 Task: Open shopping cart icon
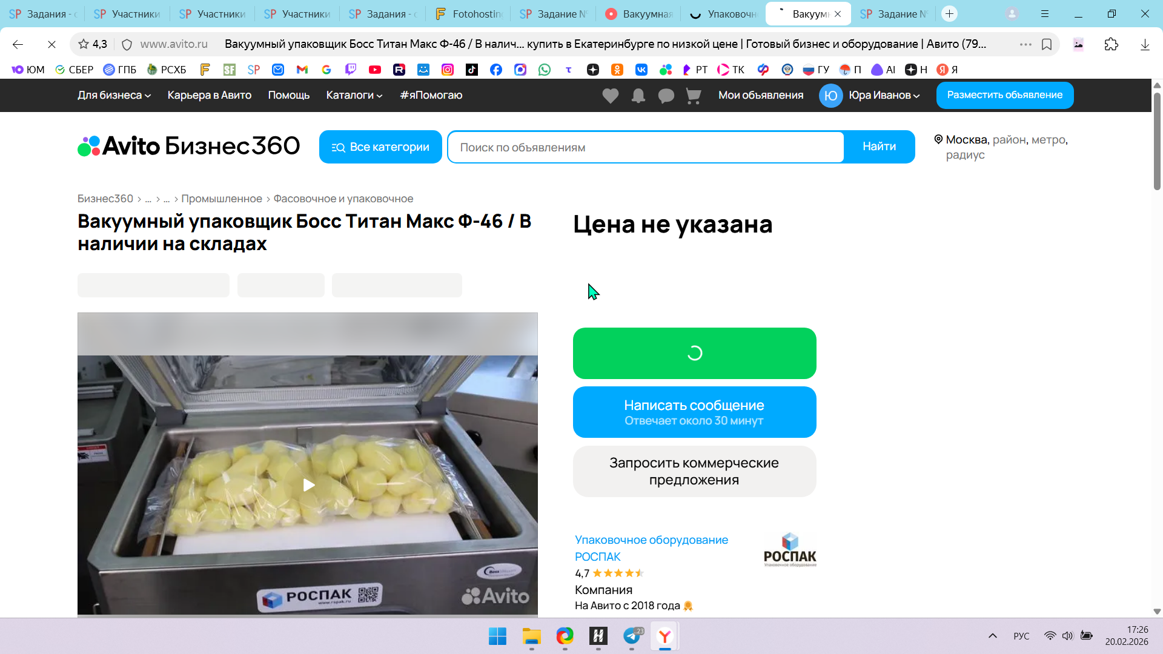[694, 96]
